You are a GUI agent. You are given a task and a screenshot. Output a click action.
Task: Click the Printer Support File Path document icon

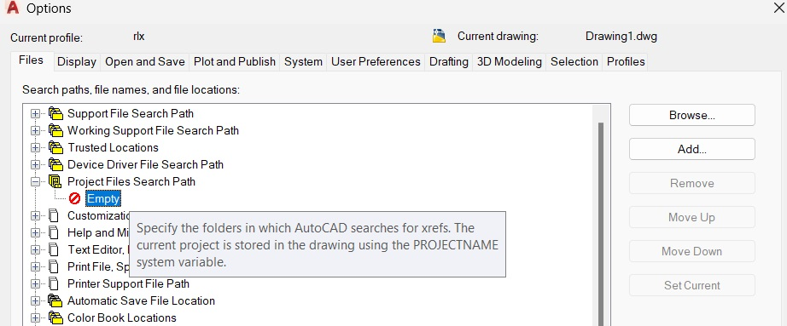[54, 284]
